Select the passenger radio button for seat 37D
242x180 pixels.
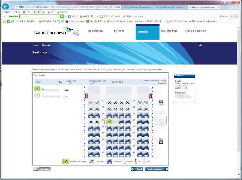[x=43, y=90]
